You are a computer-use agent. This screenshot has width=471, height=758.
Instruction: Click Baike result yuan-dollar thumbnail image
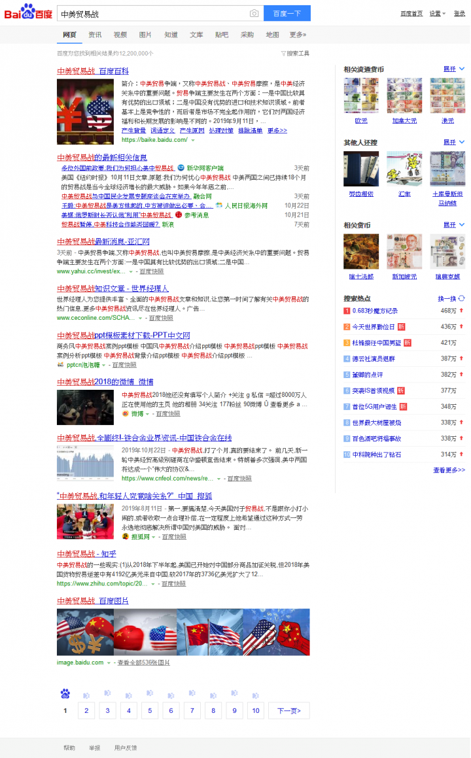(85, 112)
